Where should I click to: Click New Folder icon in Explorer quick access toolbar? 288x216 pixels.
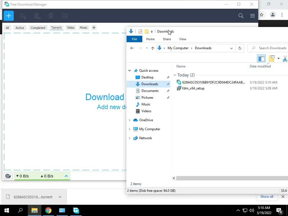point(147,31)
